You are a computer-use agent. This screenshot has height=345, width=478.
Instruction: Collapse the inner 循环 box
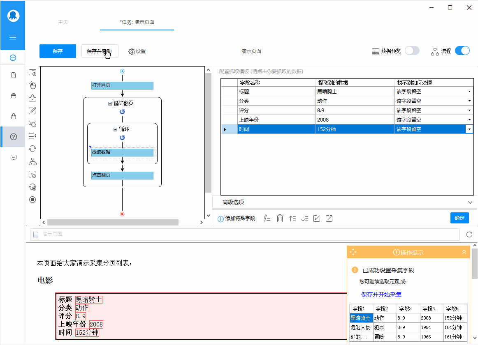(115, 129)
